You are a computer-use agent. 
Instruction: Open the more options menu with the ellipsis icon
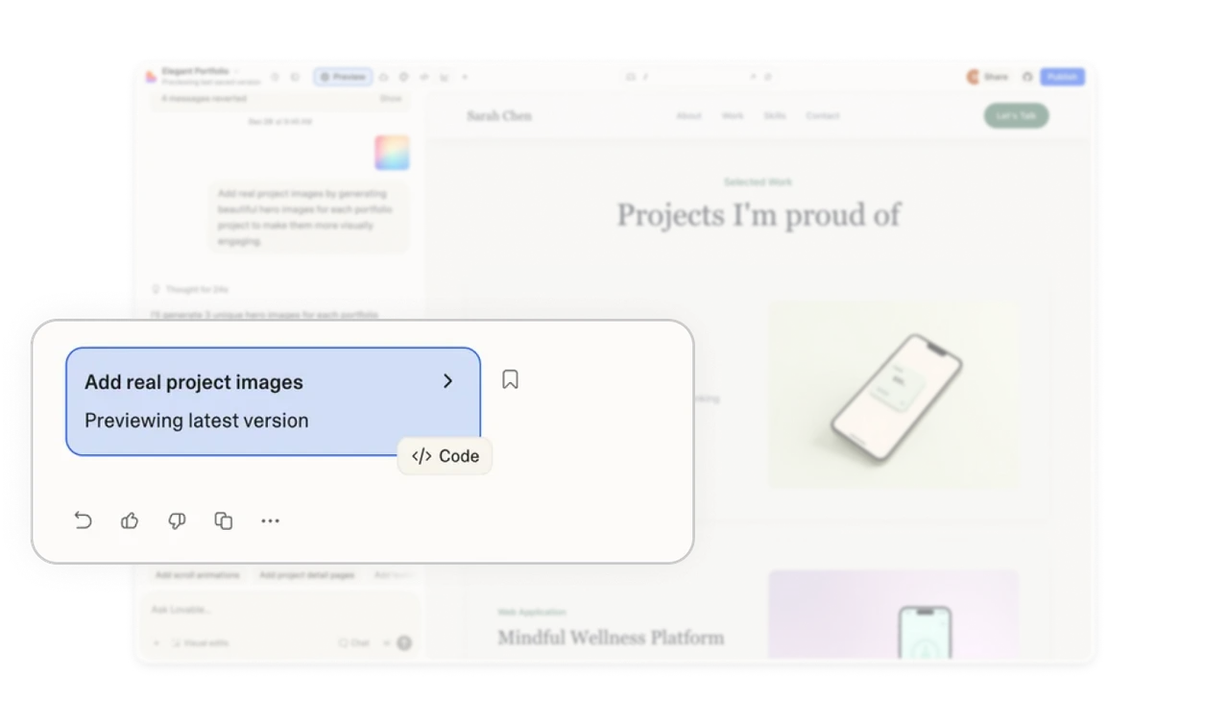tap(270, 520)
